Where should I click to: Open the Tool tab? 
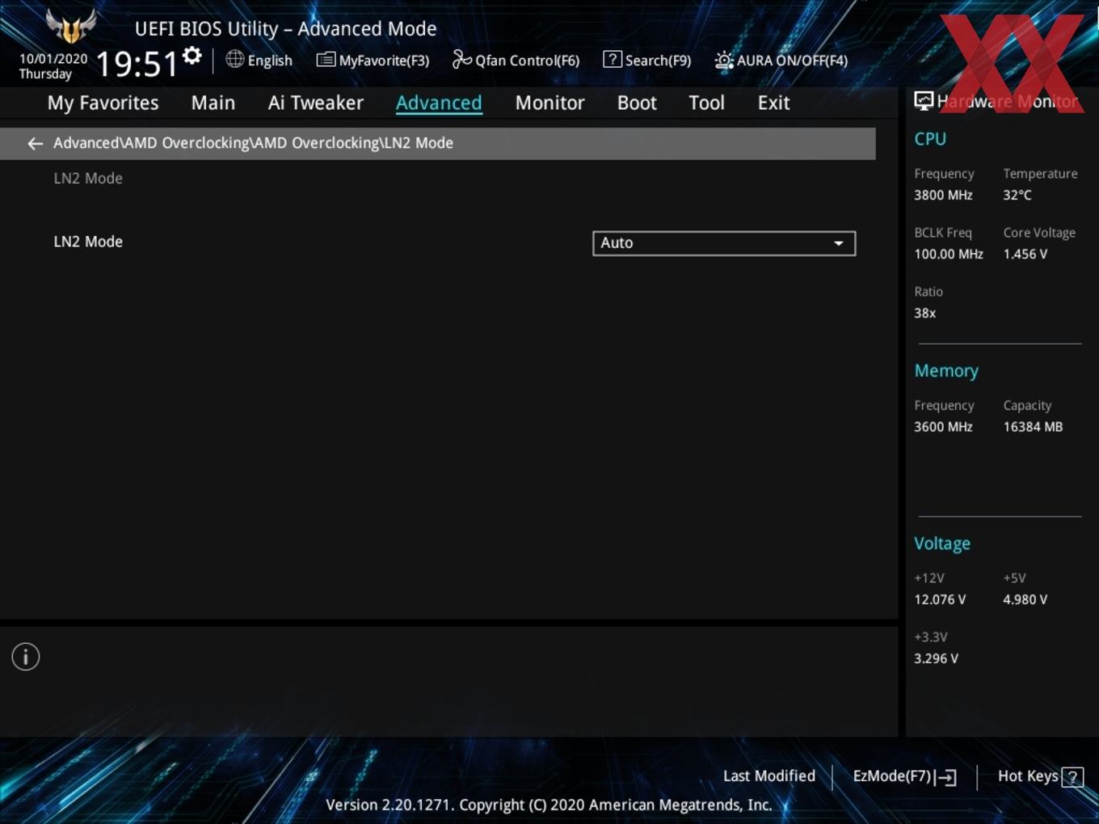tap(706, 103)
